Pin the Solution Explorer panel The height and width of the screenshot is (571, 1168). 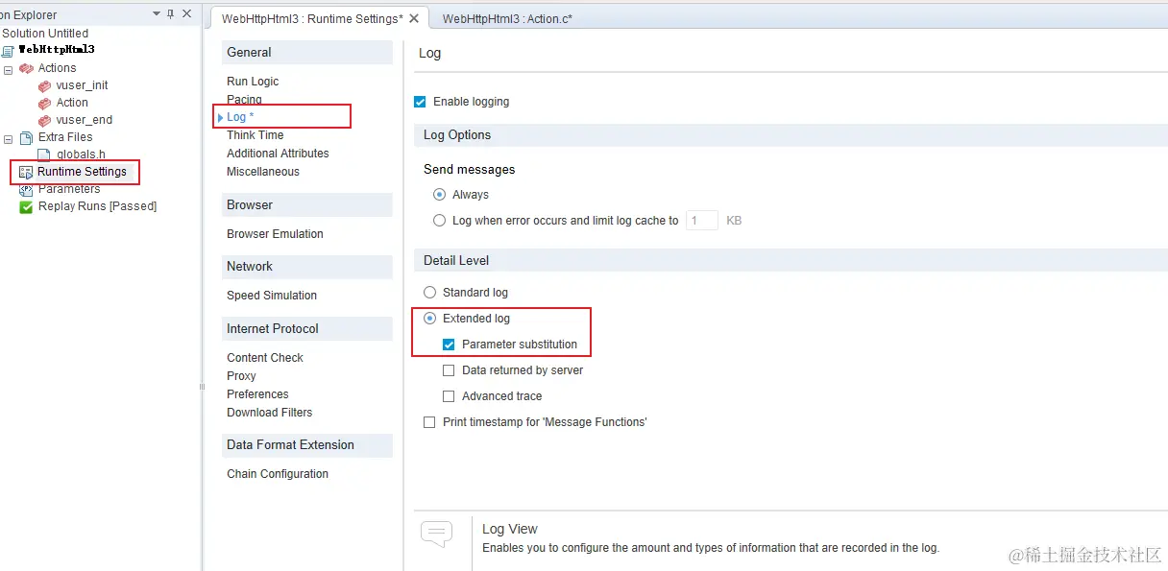coord(170,14)
